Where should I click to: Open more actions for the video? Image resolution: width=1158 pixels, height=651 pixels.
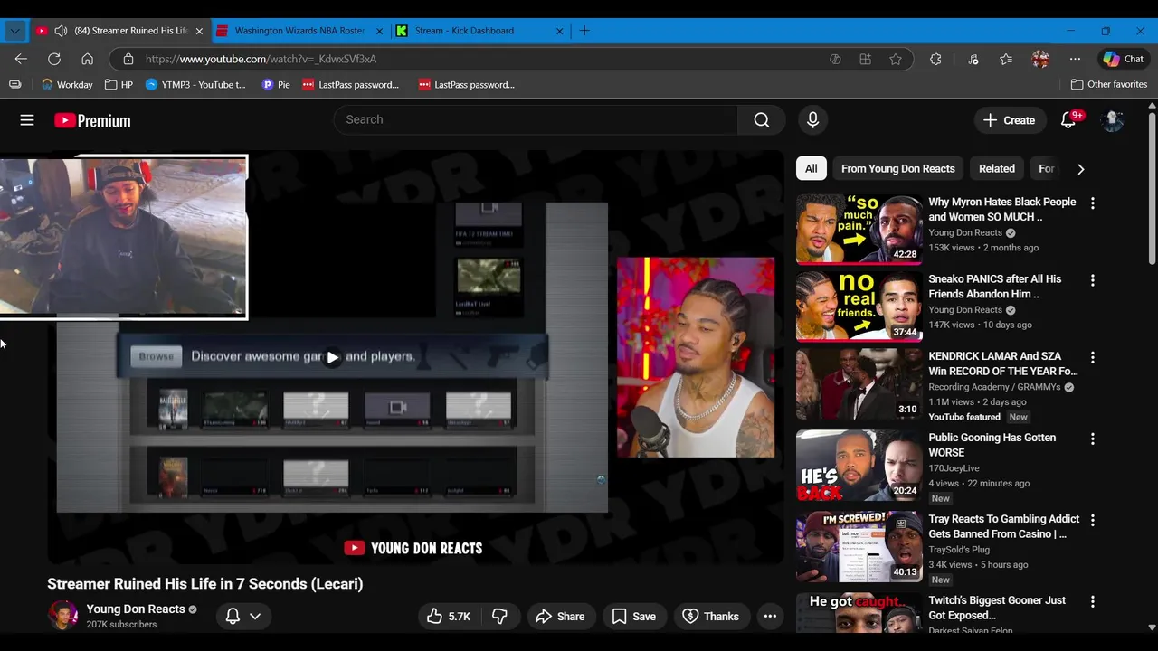(x=770, y=617)
